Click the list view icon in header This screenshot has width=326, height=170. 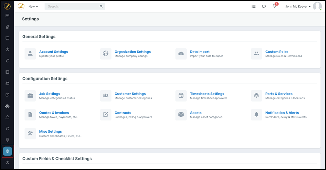(254, 6)
